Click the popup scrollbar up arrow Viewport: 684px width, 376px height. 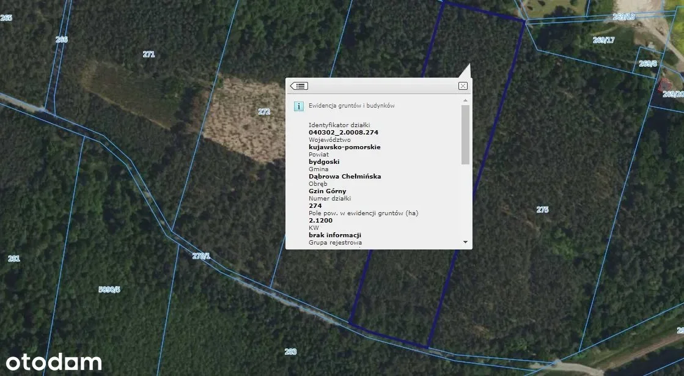pyautogui.click(x=465, y=100)
